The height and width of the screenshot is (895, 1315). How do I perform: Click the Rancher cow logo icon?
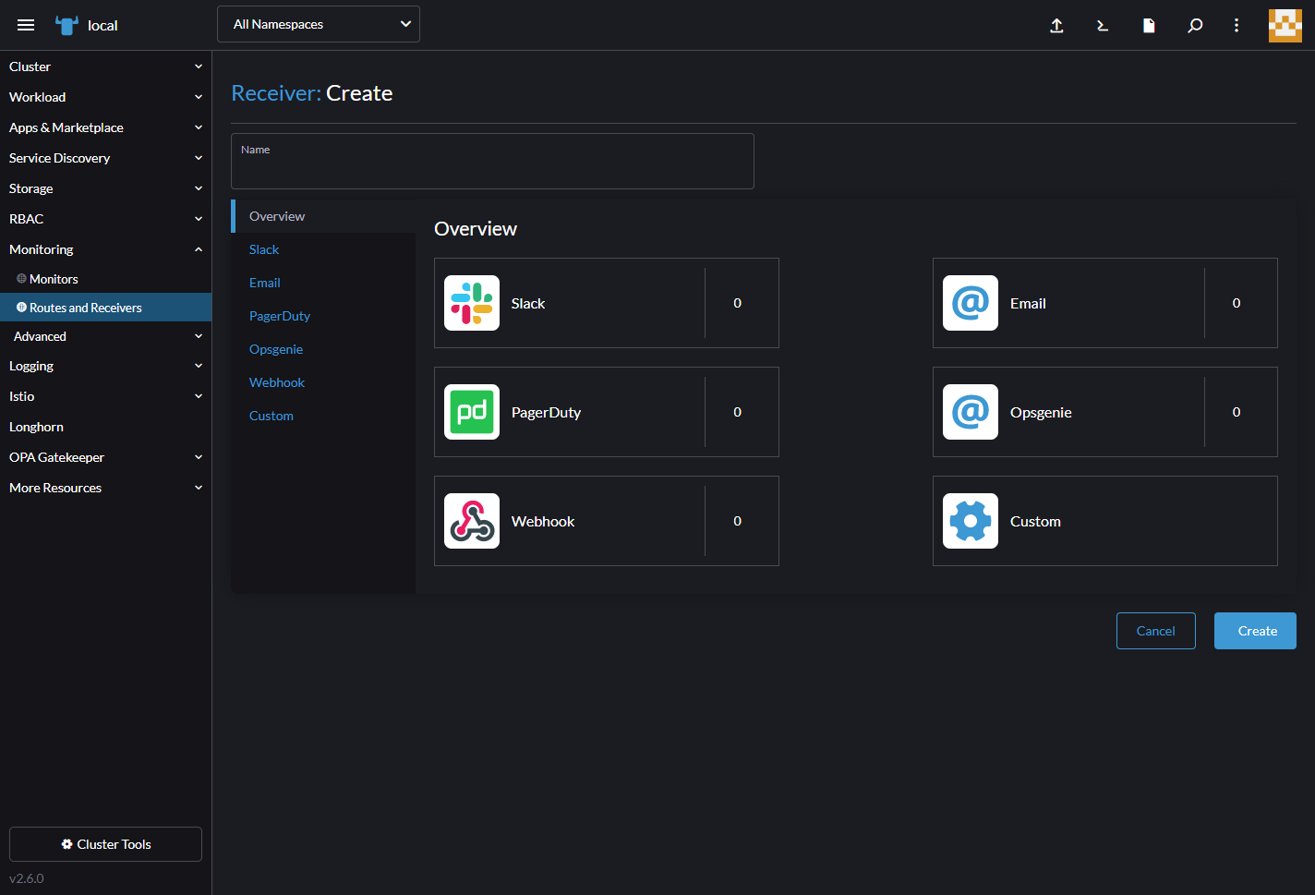point(66,25)
